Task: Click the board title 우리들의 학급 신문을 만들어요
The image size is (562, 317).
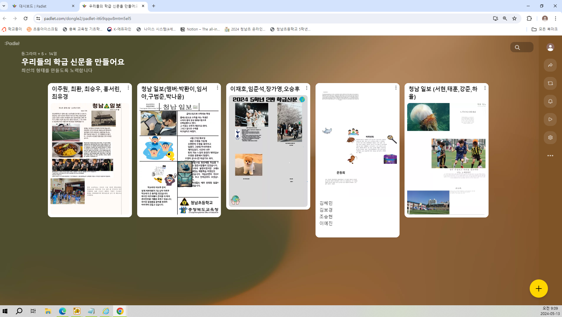Action: pyautogui.click(x=73, y=62)
